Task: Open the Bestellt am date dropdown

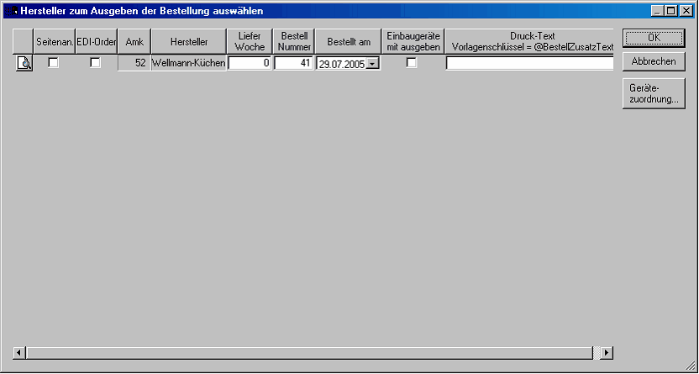Action: click(x=372, y=64)
